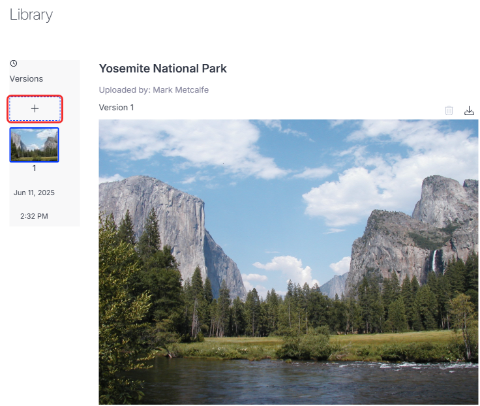The image size is (480, 406).
Task: Click the Jun 11, 2025 date
Action: tap(34, 193)
